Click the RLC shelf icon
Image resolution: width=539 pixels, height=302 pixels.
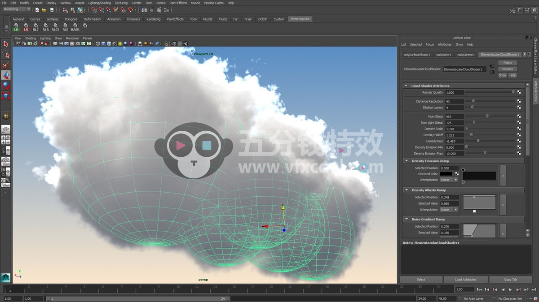pos(35,27)
